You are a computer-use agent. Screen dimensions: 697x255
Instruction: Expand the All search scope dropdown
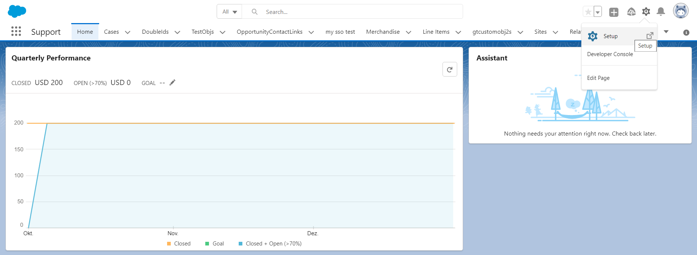tap(230, 12)
